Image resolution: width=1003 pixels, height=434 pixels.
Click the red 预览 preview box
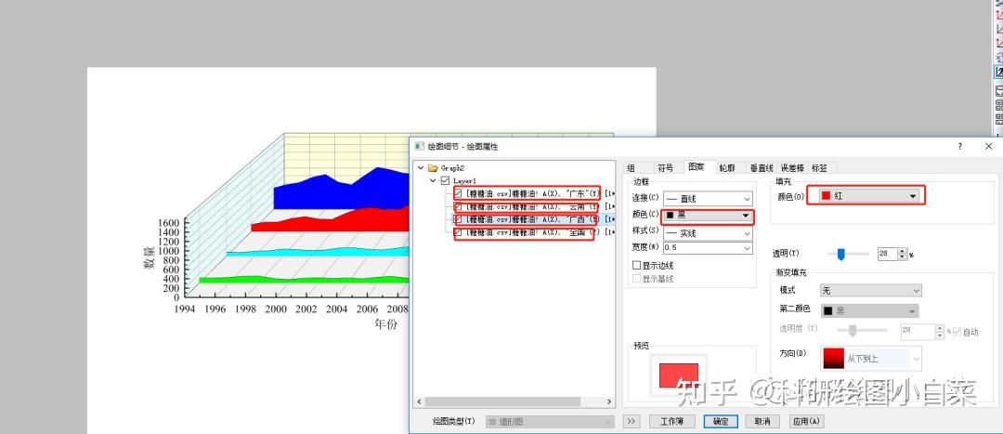pos(679,375)
